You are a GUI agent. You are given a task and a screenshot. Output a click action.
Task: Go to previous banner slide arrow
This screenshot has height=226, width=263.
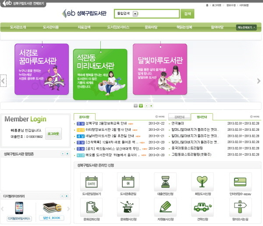[3, 81]
